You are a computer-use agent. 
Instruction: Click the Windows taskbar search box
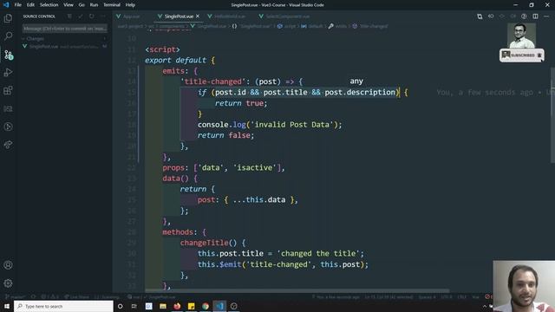click(63, 306)
